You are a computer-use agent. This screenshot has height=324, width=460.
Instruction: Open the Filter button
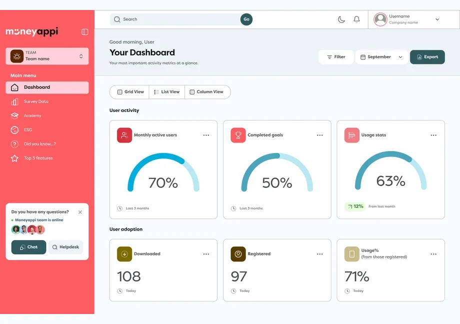[x=336, y=57]
